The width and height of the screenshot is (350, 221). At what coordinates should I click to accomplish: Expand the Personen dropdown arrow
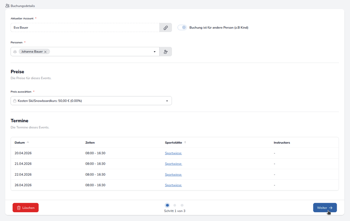click(x=154, y=52)
